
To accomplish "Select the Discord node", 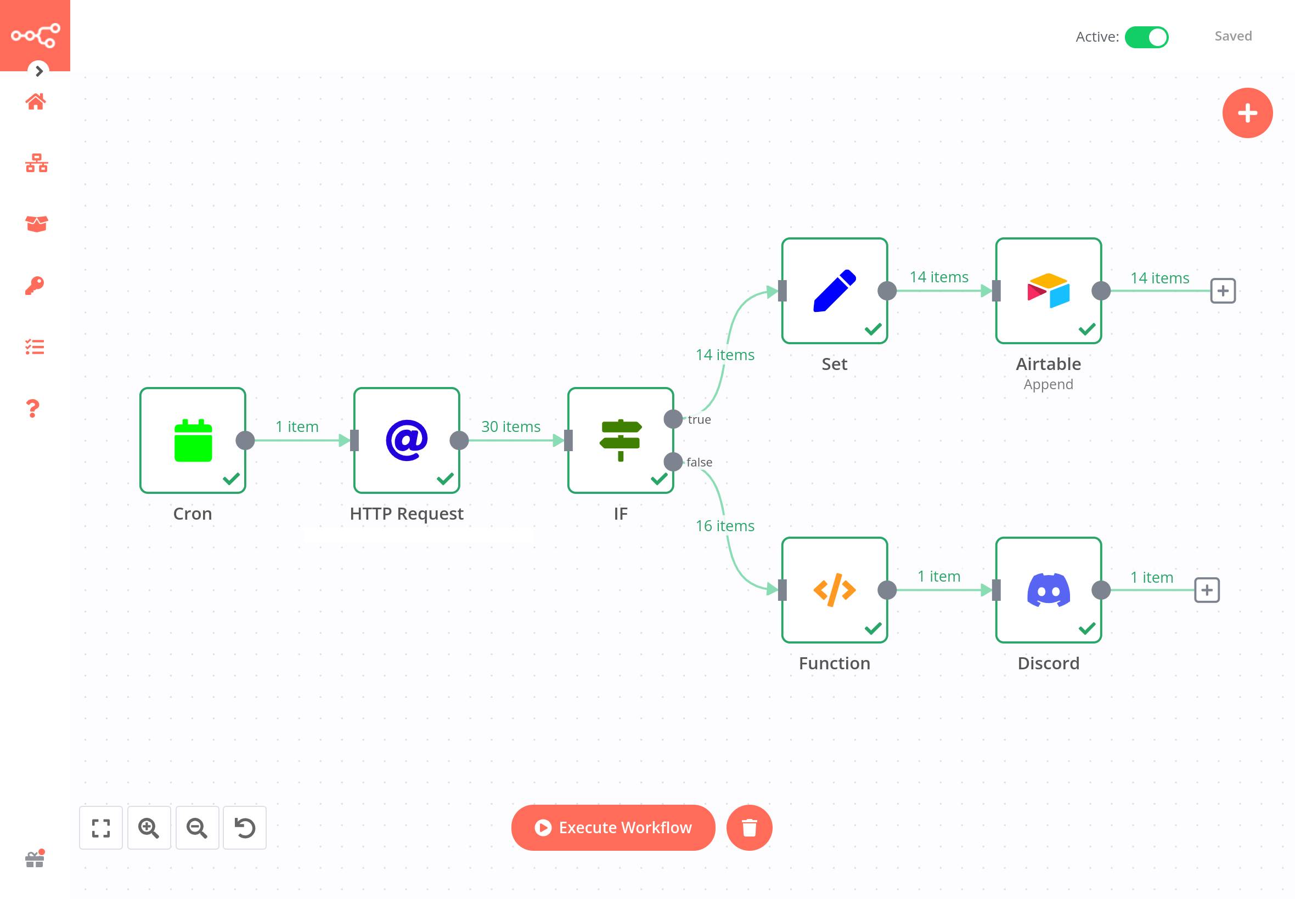I will pos(1048,590).
